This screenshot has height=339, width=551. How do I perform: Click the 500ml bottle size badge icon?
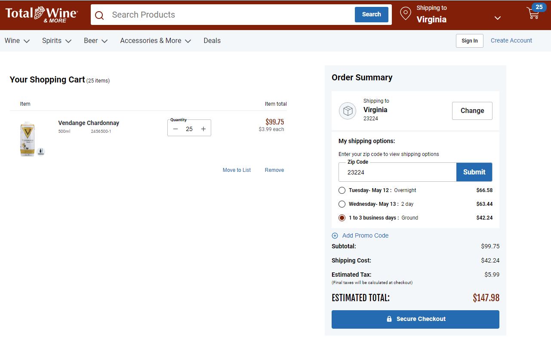click(41, 152)
